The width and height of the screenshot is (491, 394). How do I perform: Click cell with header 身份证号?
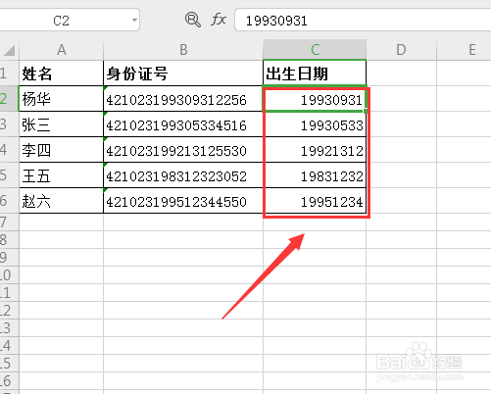[x=183, y=74]
